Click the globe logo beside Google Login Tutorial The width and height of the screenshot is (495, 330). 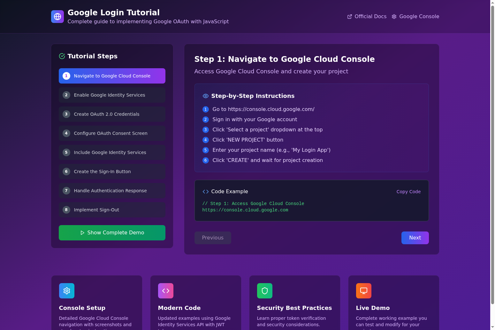pyautogui.click(x=57, y=16)
